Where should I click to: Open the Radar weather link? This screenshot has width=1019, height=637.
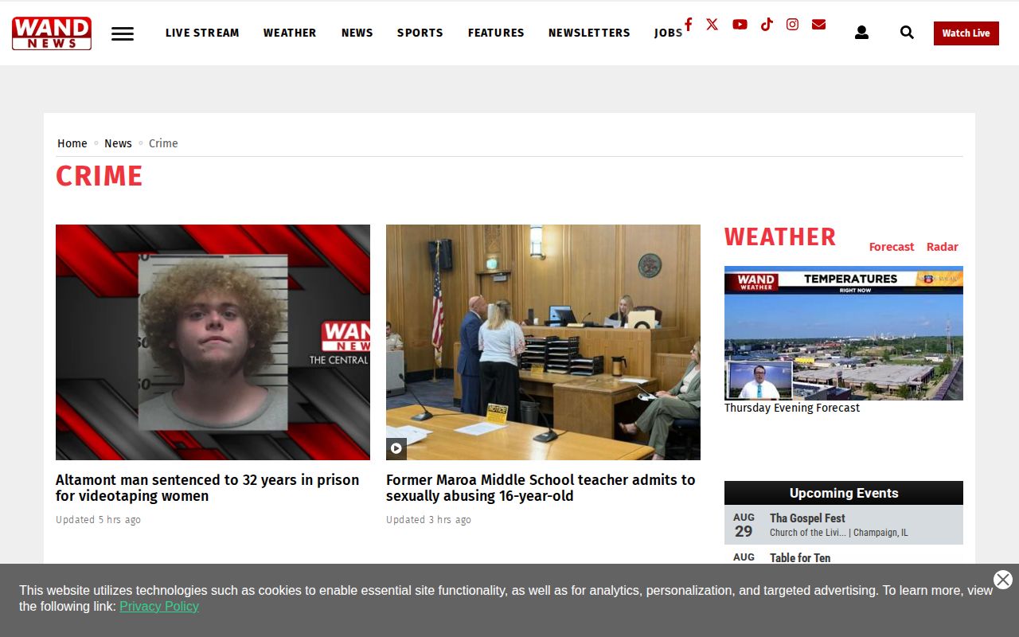[x=943, y=247]
